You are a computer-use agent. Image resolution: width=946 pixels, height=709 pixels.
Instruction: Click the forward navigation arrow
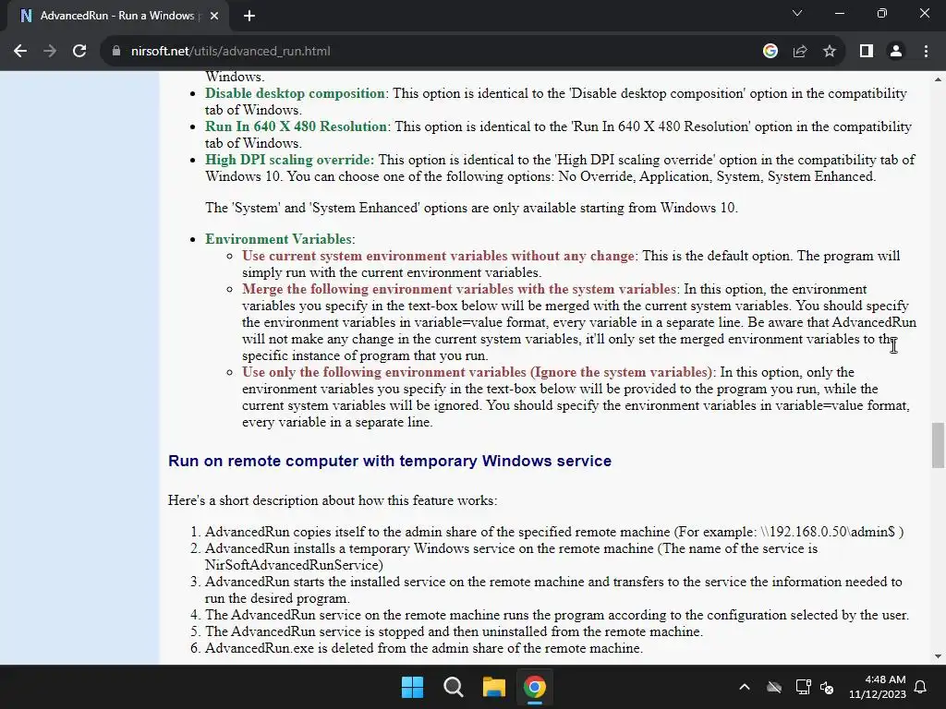[50, 52]
